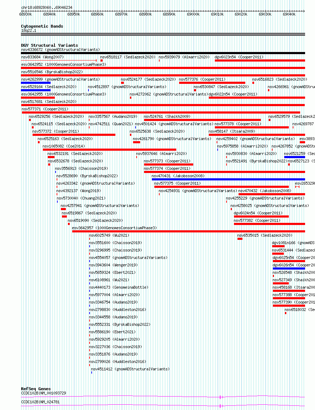
Task: Select nsv577371 (Cooper2011) label
Action: (45, 109)
